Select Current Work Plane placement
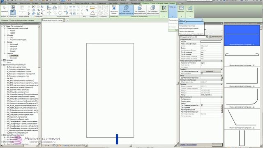 point(126,9)
